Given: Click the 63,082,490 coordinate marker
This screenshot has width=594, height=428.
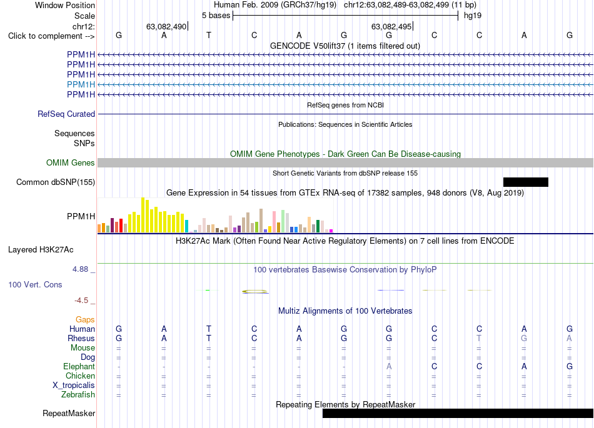Looking at the screenshot, I should tap(166, 26).
